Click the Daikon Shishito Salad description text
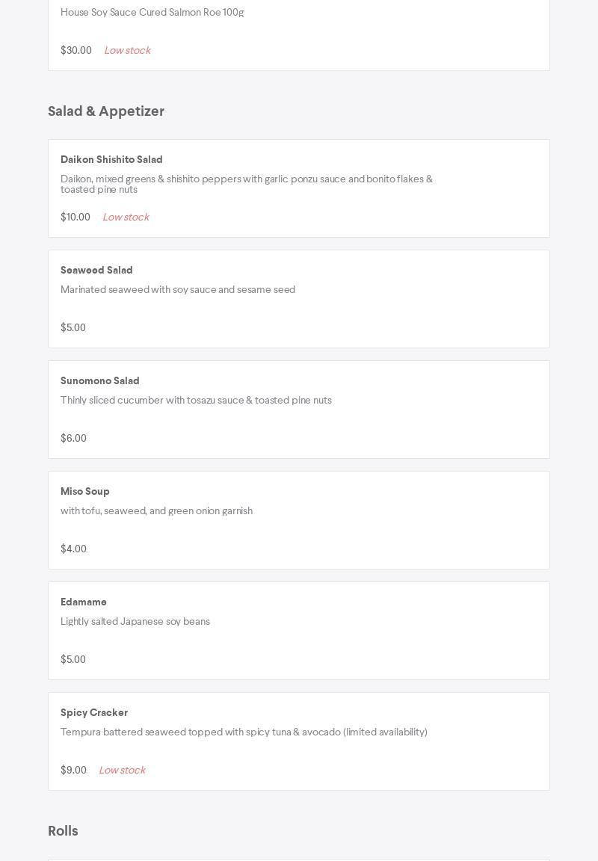This screenshot has width=598, height=861. coord(247,184)
